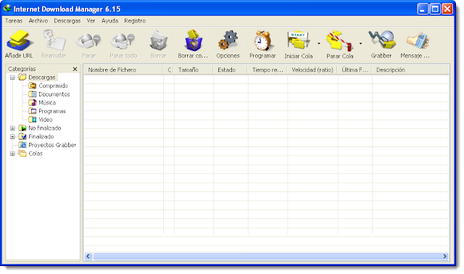
Task: Open the Parar Cola dropdown arrow
Action: (360, 43)
